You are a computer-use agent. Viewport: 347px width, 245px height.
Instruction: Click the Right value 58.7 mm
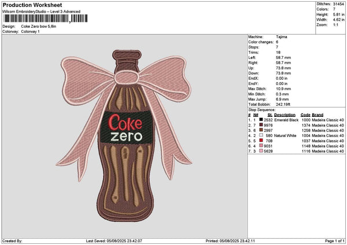pos(283,63)
